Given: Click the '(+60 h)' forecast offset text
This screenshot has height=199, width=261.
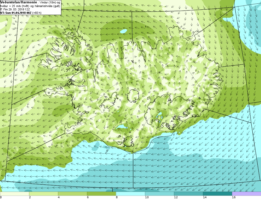Looking at the screenshot, I should click(37, 13).
